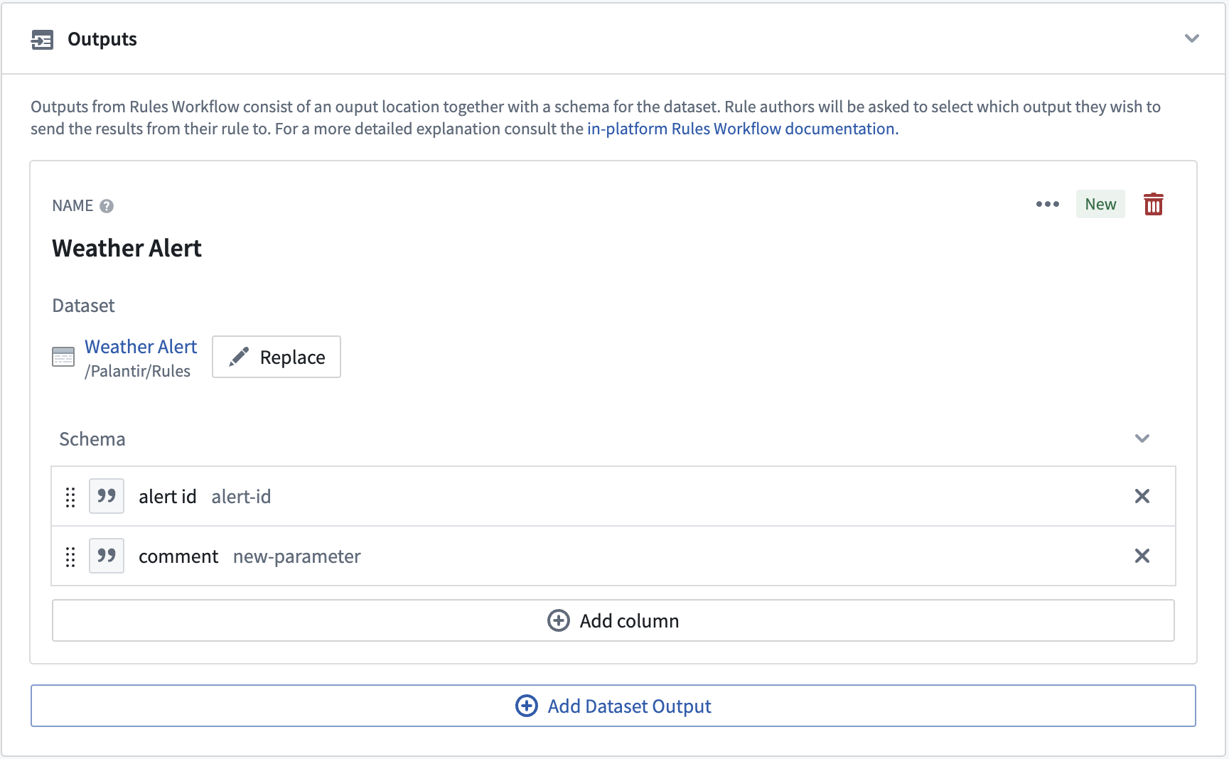Edit the Weather Alert name heading
The height and width of the screenshot is (759, 1229).
(x=127, y=249)
